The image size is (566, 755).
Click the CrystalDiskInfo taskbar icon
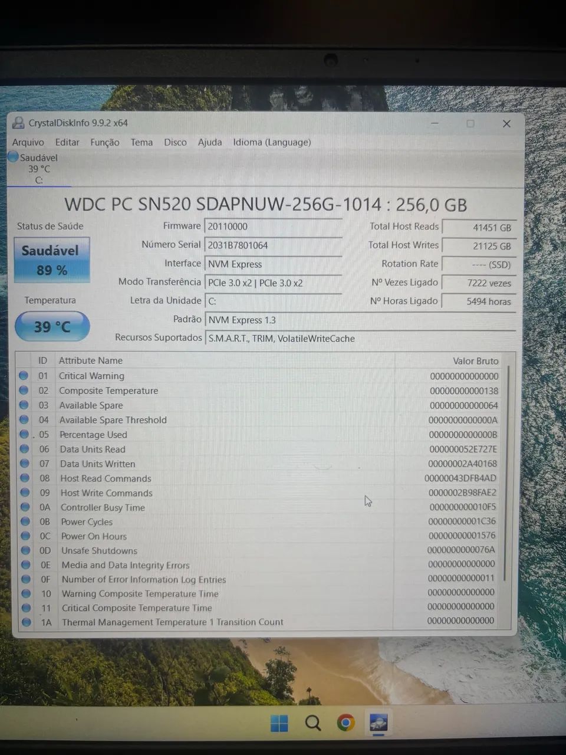point(379,723)
